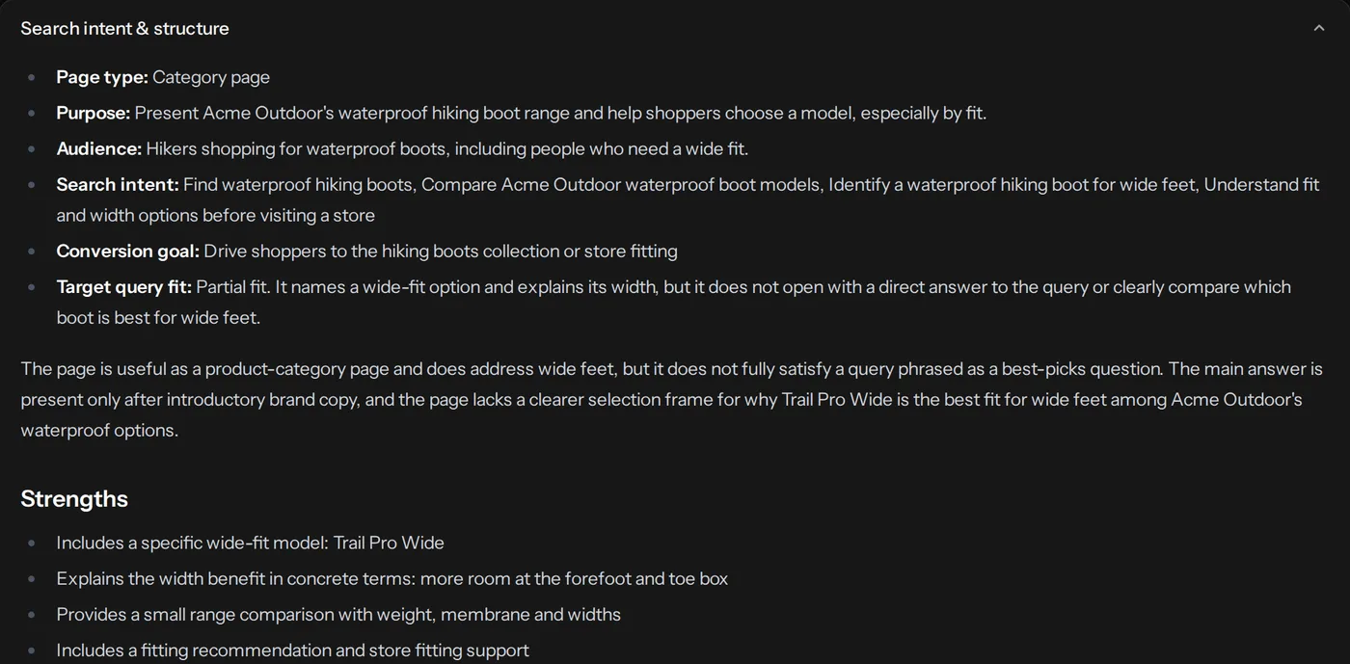Click the bold Purpose label

93,113
